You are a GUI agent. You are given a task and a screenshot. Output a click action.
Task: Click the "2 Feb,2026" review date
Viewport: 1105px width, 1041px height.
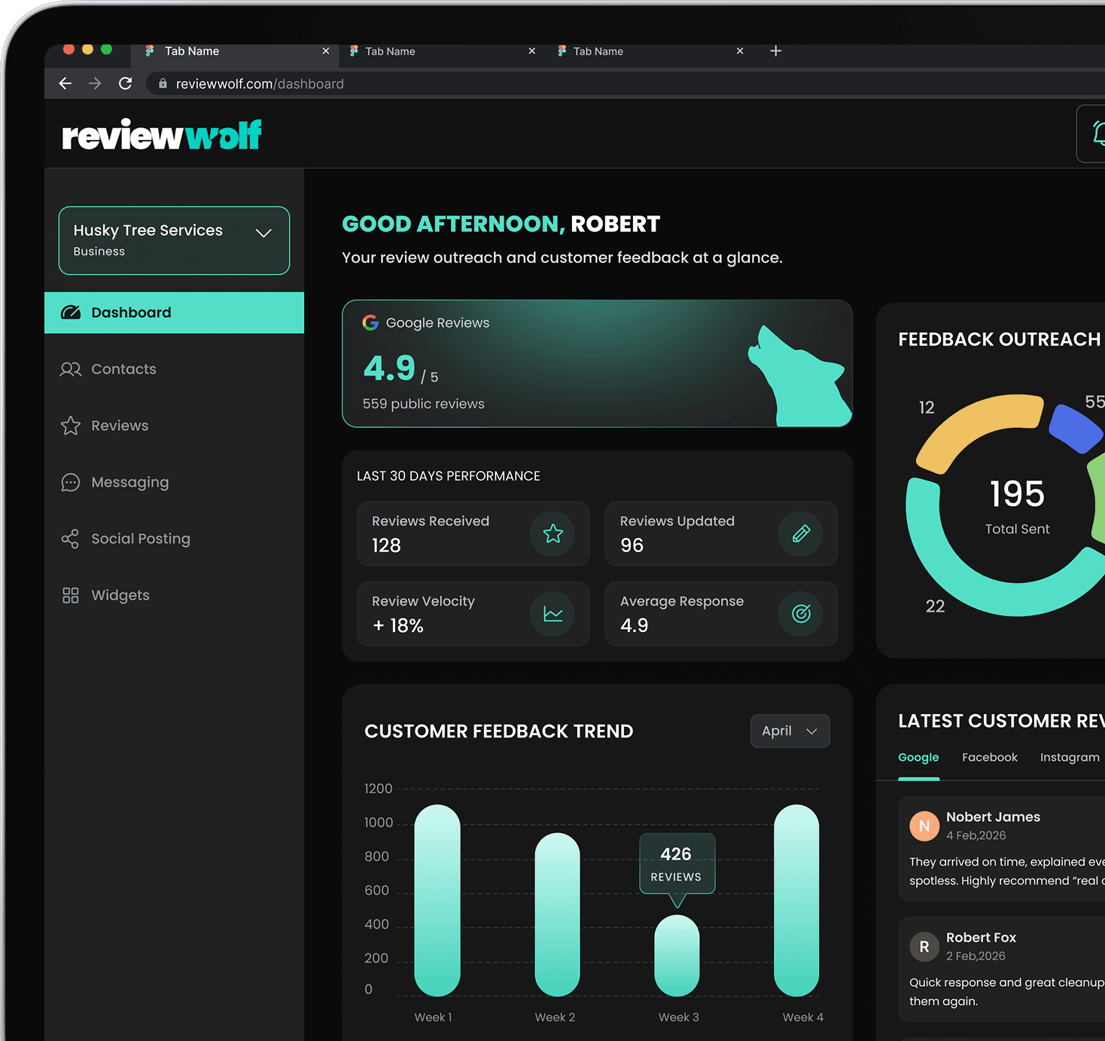[976, 956]
